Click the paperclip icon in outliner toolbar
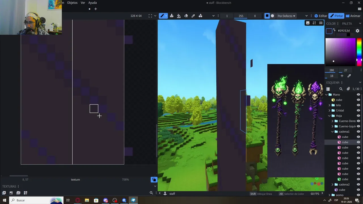The width and height of the screenshot is (363, 204). click(348, 89)
